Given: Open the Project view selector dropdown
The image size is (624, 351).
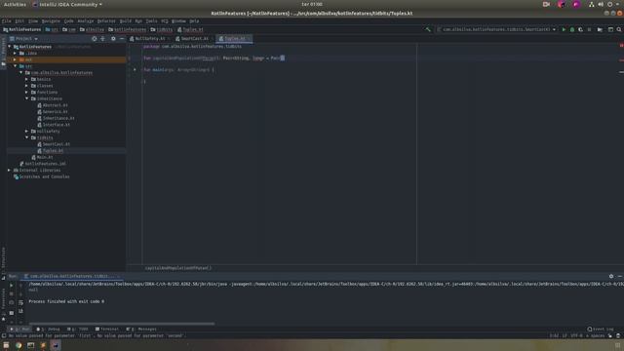Looking at the screenshot, I should pos(23,39).
